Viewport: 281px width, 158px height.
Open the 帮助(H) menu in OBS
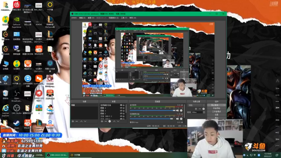tap(133, 18)
